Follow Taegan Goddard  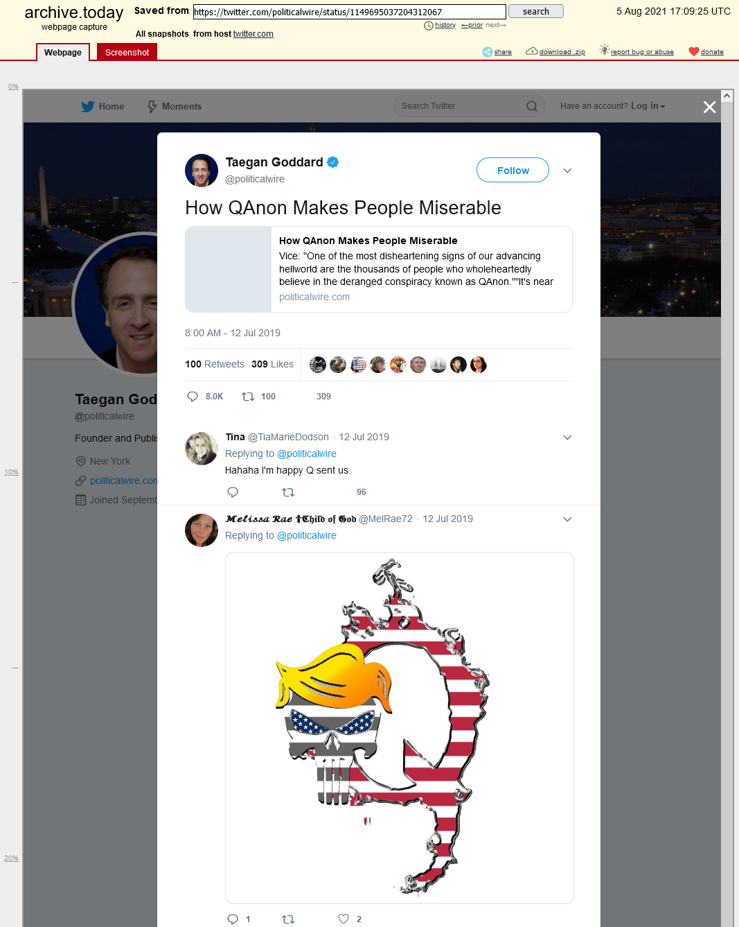click(x=513, y=170)
